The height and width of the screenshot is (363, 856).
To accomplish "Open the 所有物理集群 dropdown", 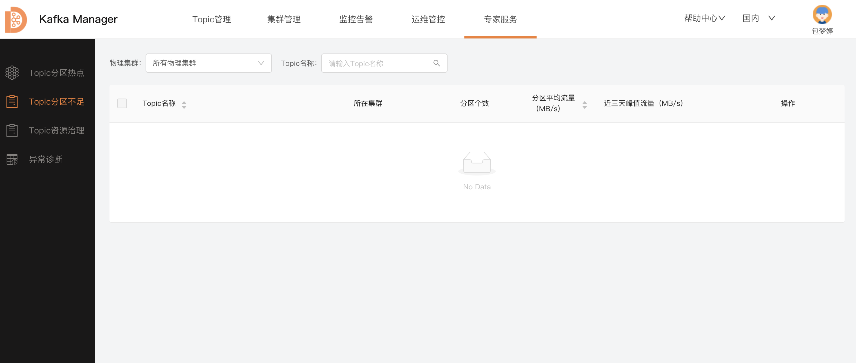I will [208, 63].
